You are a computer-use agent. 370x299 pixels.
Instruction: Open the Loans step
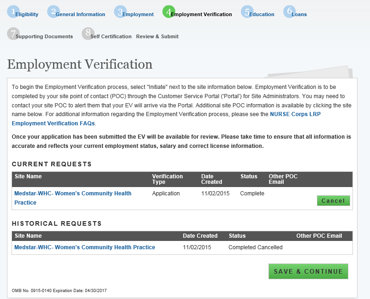[x=299, y=14]
